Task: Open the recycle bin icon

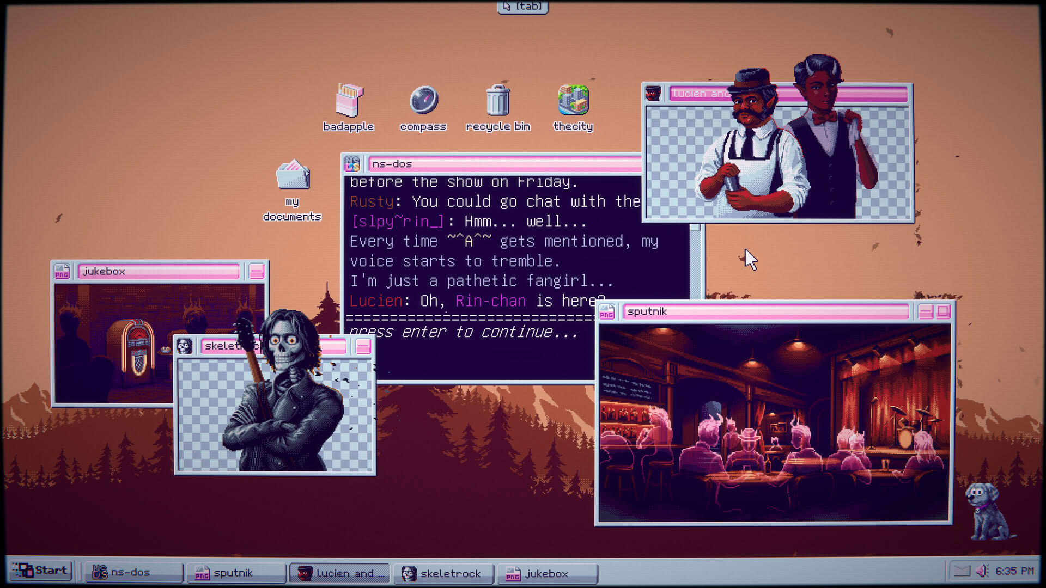Action: coord(497,107)
